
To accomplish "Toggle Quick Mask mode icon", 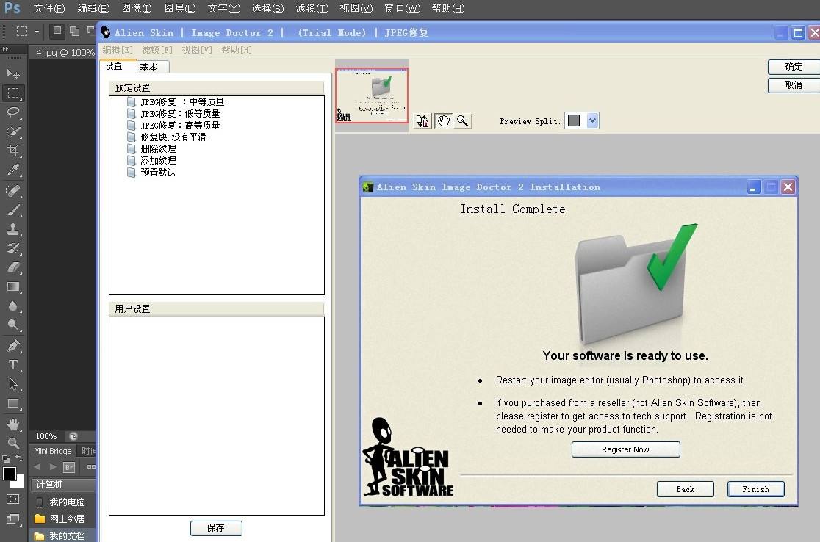I will point(13,499).
